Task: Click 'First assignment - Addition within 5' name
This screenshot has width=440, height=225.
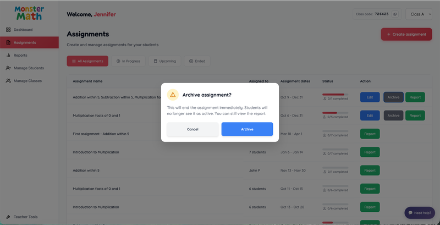Action: pos(101,134)
